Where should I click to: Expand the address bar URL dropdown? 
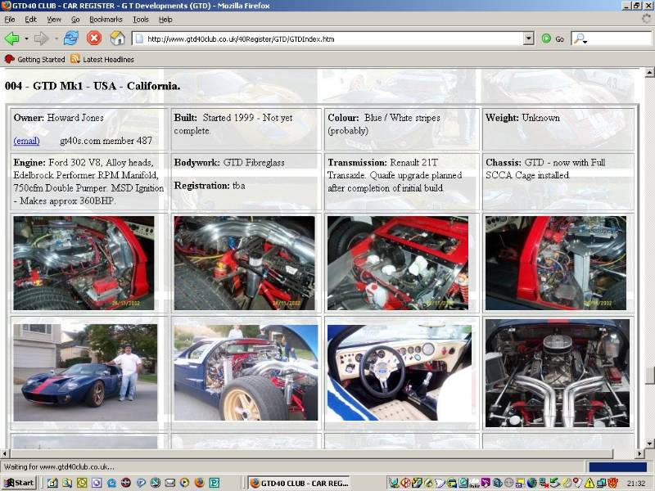point(529,38)
